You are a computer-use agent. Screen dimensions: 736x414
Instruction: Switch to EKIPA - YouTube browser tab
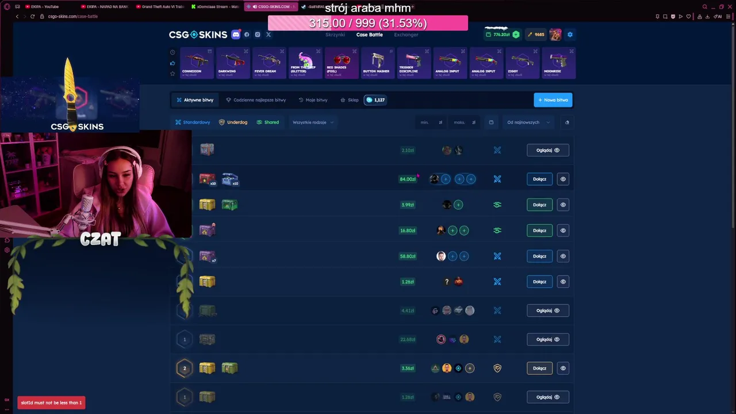(x=45, y=6)
